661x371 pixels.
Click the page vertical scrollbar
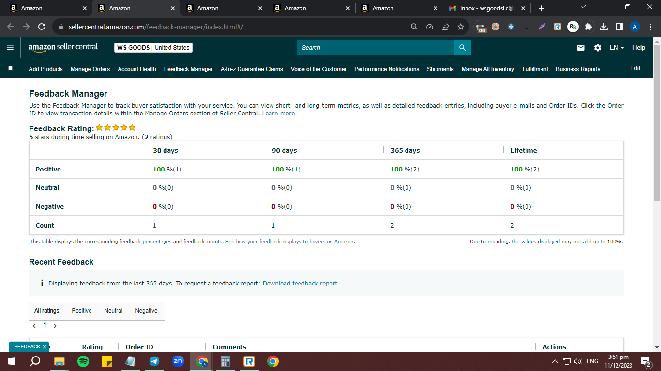coord(657,123)
